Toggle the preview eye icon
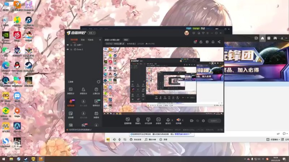 [197, 121]
